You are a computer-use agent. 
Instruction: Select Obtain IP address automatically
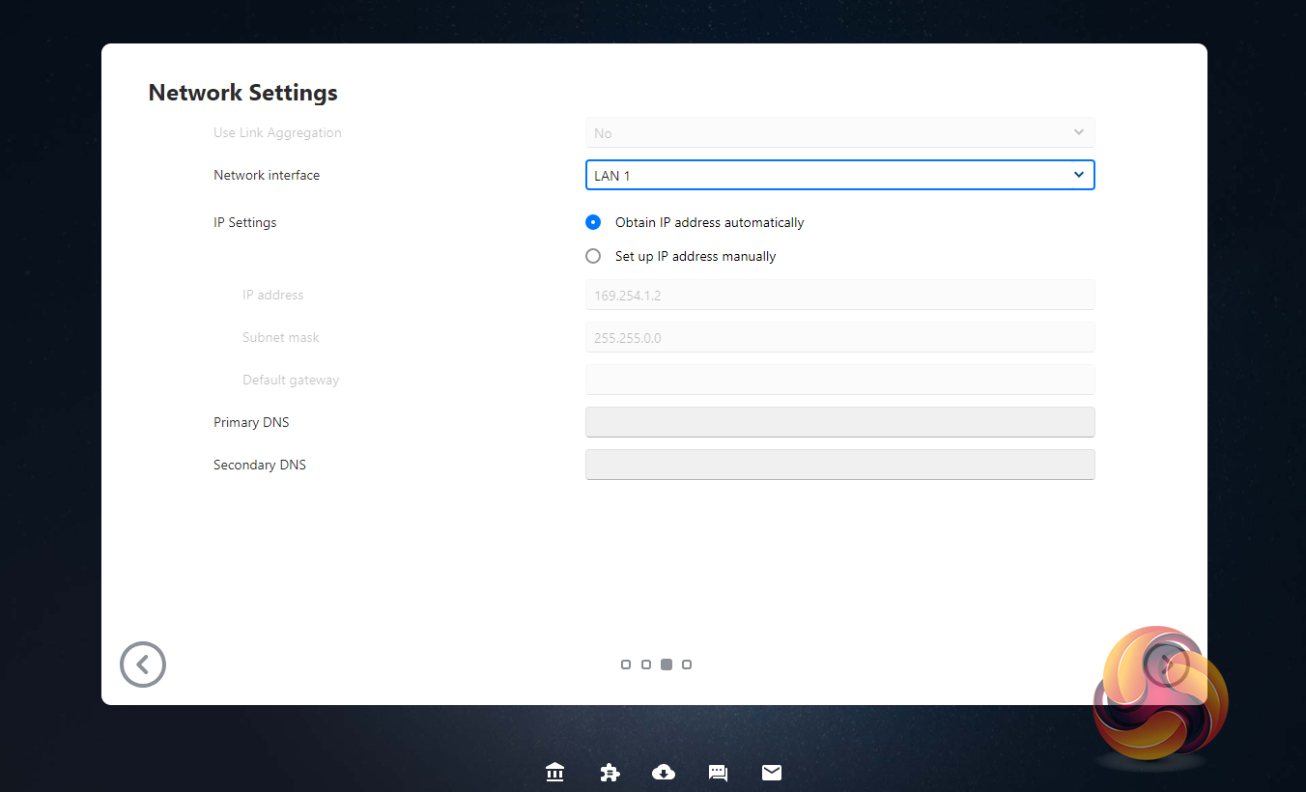tap(593, 222)
